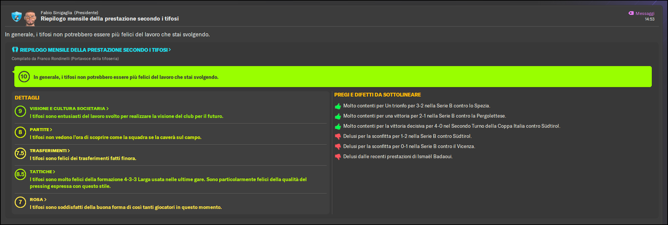Select text about 2-1 win against Pergolettese
This screenshot has width=668, height=225.
coord(424,116)
